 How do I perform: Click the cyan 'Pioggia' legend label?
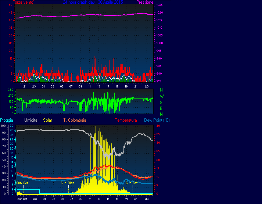7,120
